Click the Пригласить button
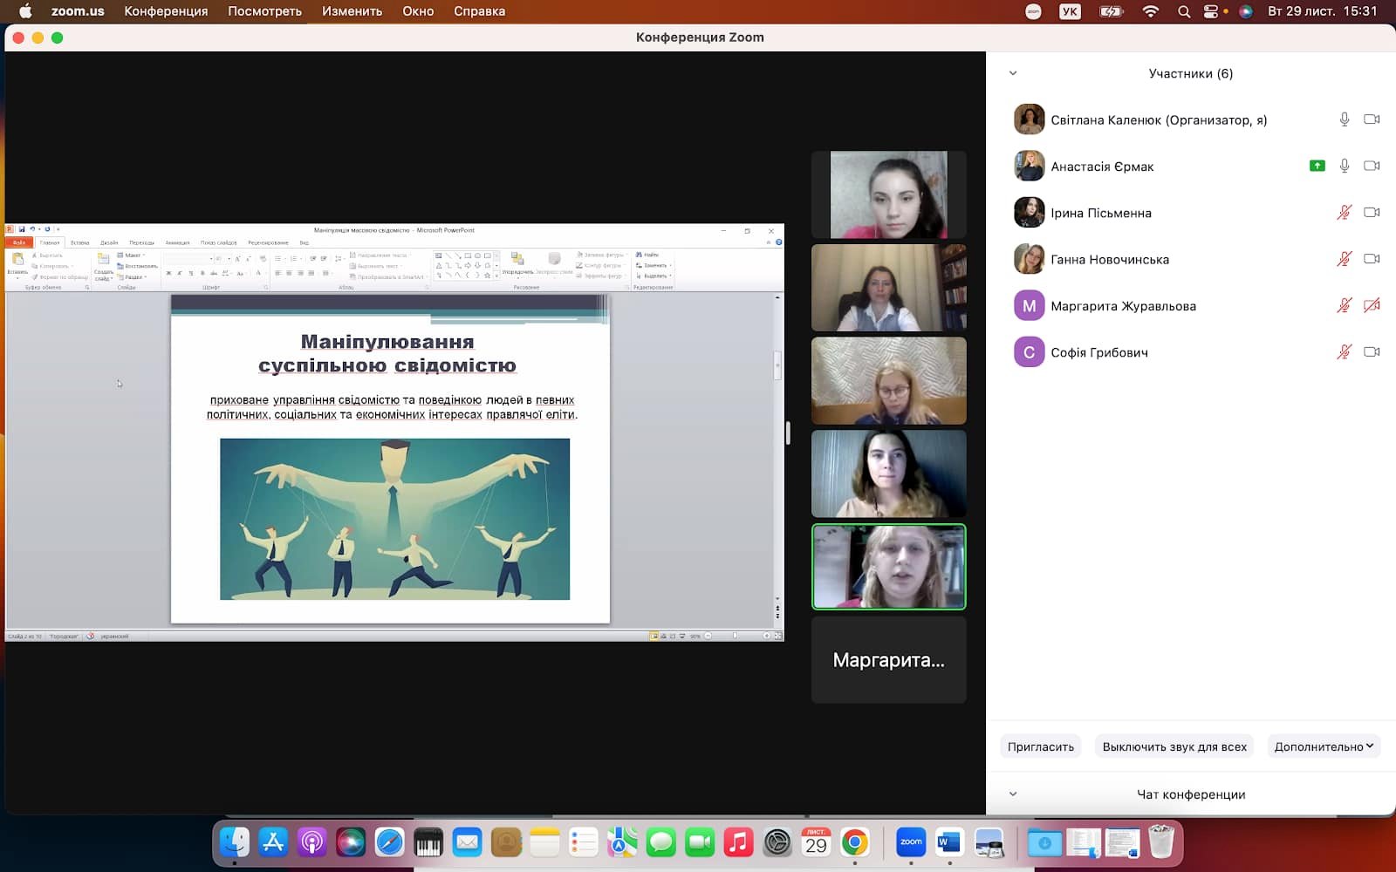 (1040, 746)
